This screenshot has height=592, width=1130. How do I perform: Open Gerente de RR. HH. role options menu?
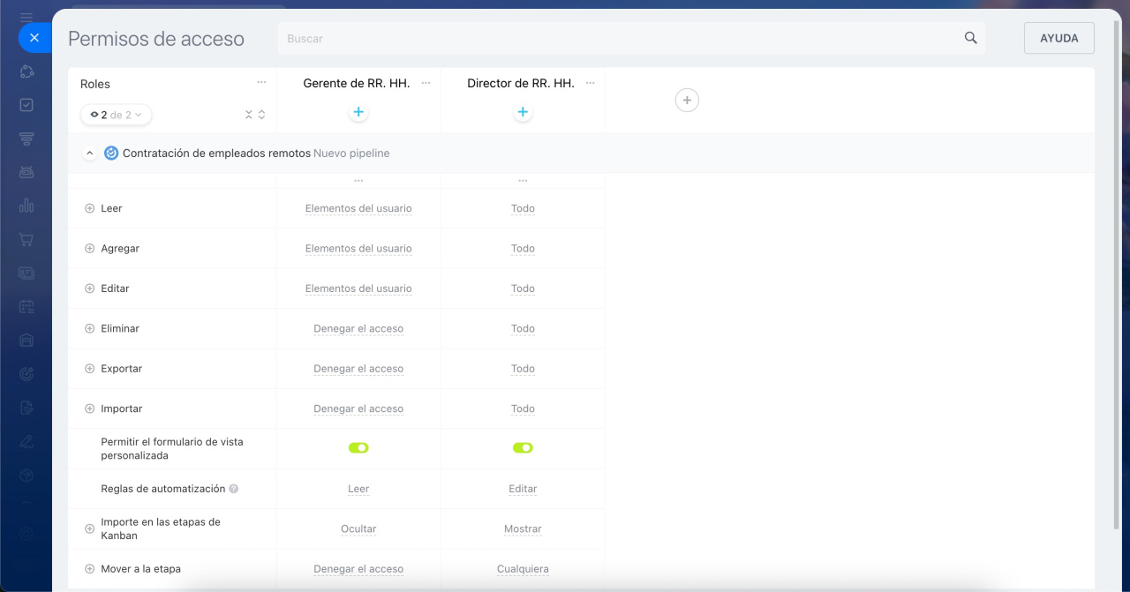tap(426, 82)
